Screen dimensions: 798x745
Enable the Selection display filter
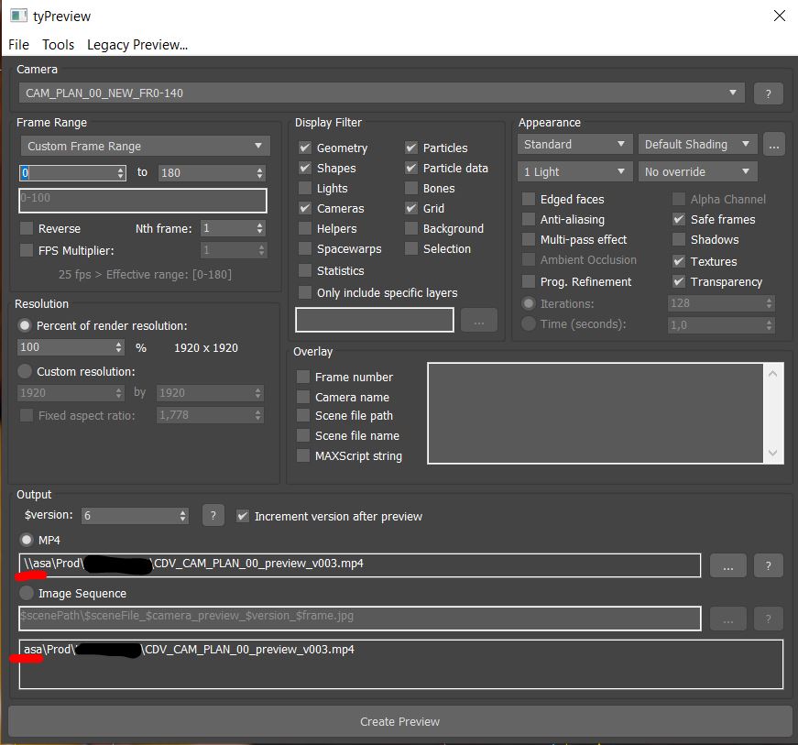point(411,248)
